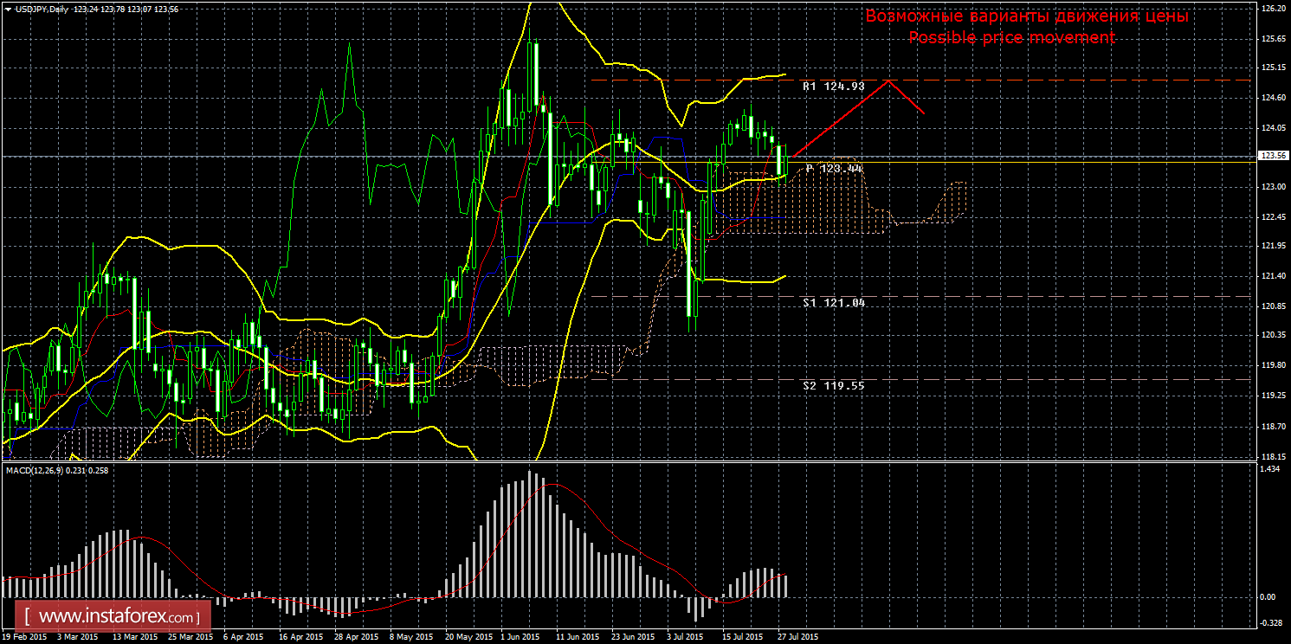Click the 125.15 price axis value

(x=1272, y=68)
